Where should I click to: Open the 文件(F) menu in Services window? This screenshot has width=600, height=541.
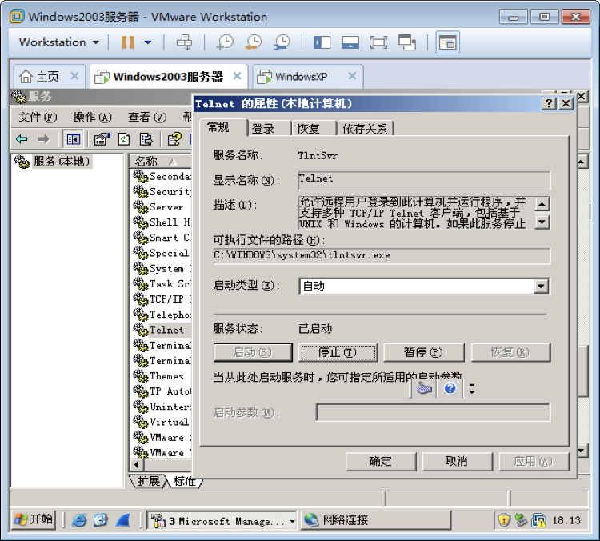point(38,117)
